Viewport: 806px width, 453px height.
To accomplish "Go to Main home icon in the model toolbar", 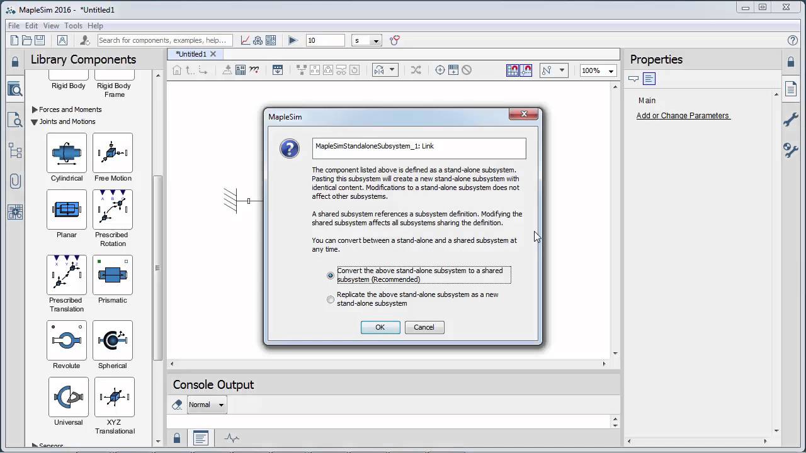I will point(177,70).
